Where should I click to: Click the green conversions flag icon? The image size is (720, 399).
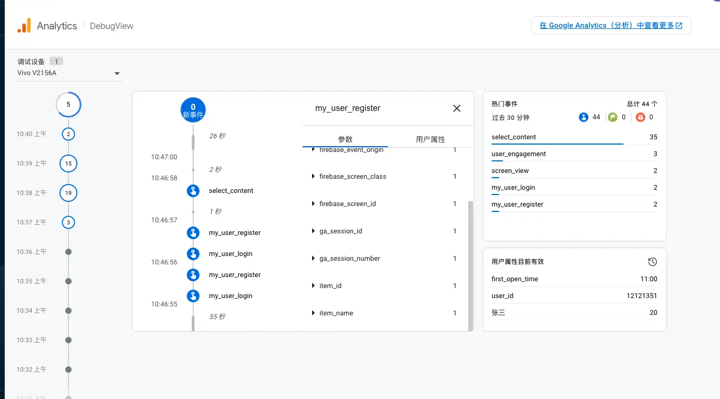(612, 117)
